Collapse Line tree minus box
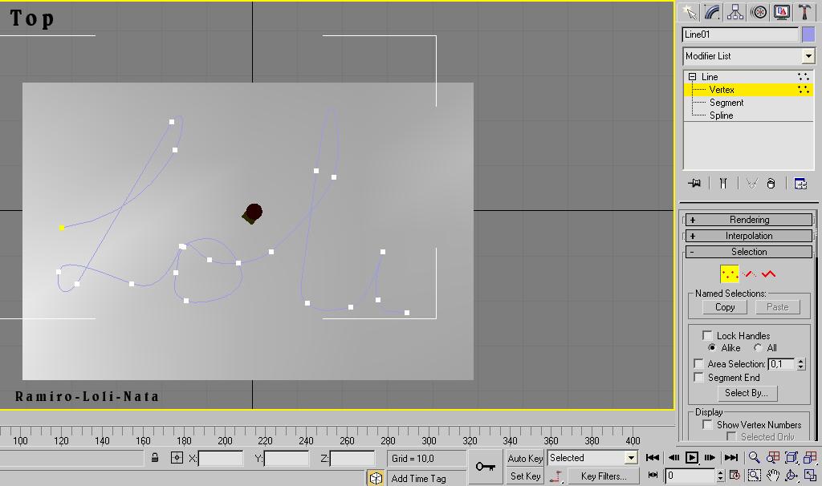 tap(693, 76)
